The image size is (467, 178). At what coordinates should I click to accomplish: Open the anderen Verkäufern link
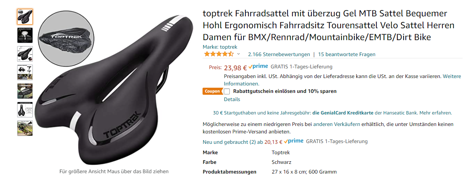pyautogui.click(x=336, y=124)
